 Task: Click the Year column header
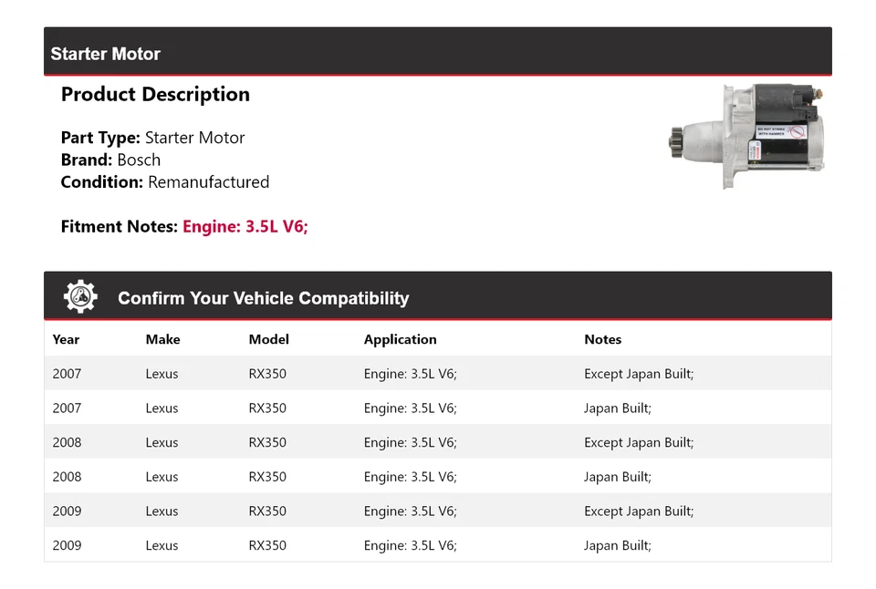pos(66,339)
